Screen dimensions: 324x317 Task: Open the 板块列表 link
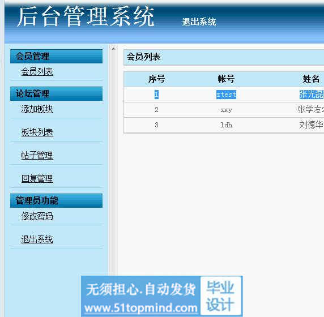(x=37, y=132)
